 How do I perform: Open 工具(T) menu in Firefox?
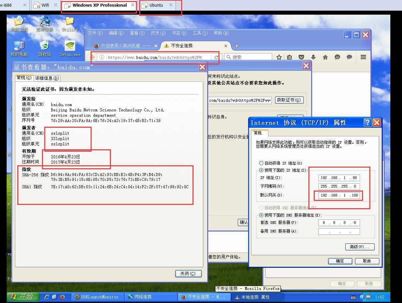tap(200, 33)
